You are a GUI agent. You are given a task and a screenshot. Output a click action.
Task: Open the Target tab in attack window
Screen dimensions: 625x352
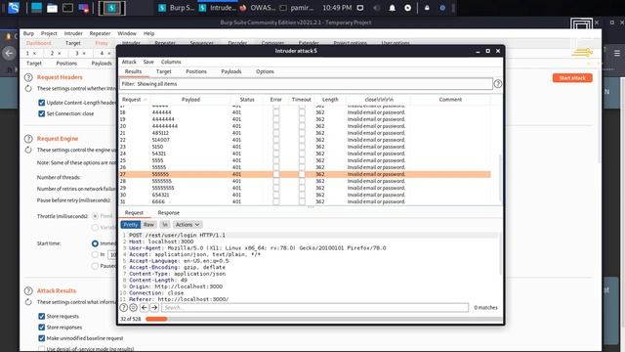pos(163,71)
